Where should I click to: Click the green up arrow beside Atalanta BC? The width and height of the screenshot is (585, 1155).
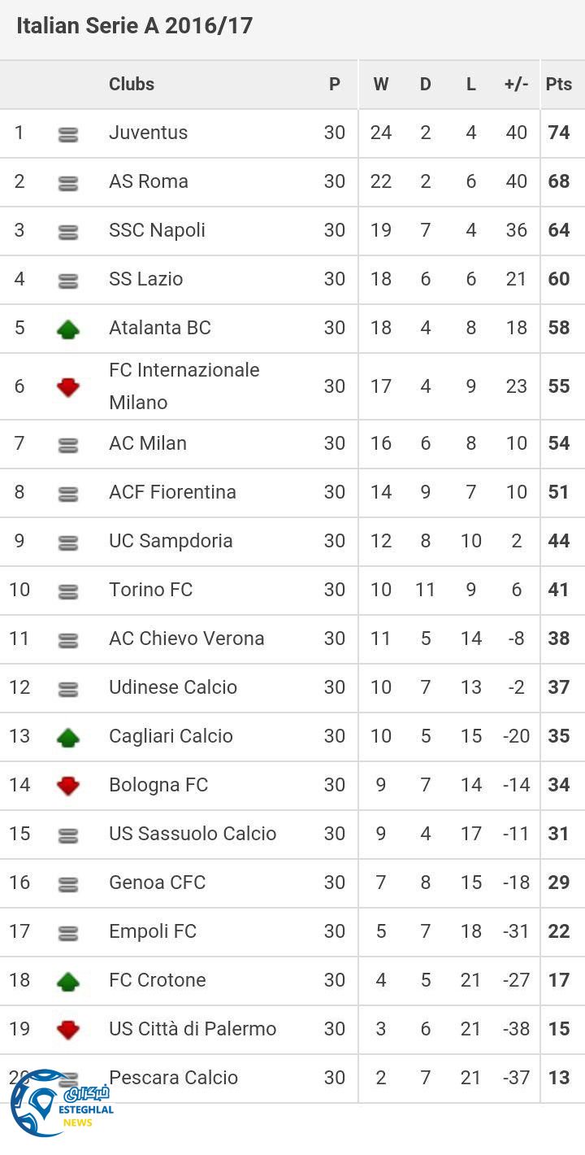pyautogui.click(x=68, y=329)
